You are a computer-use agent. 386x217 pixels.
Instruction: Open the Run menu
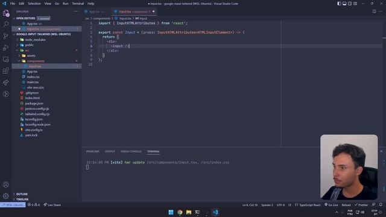point(65,4)
